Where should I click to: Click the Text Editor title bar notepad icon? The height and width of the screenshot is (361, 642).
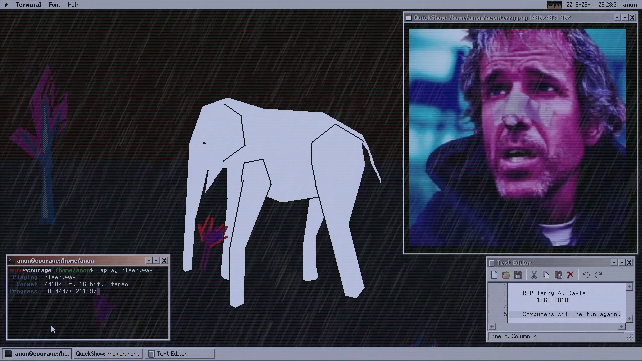[492, 263]
